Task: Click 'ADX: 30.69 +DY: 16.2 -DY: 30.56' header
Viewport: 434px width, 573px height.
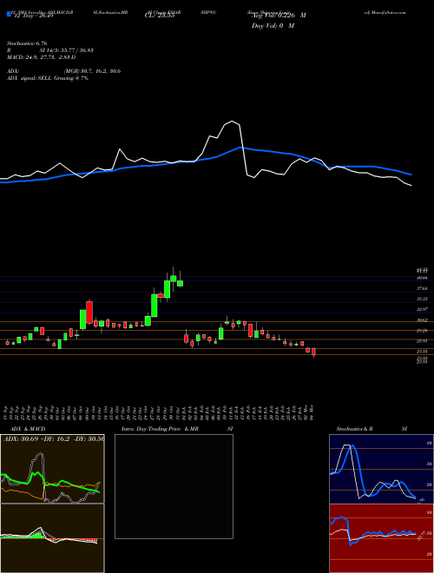Action: 54,438
